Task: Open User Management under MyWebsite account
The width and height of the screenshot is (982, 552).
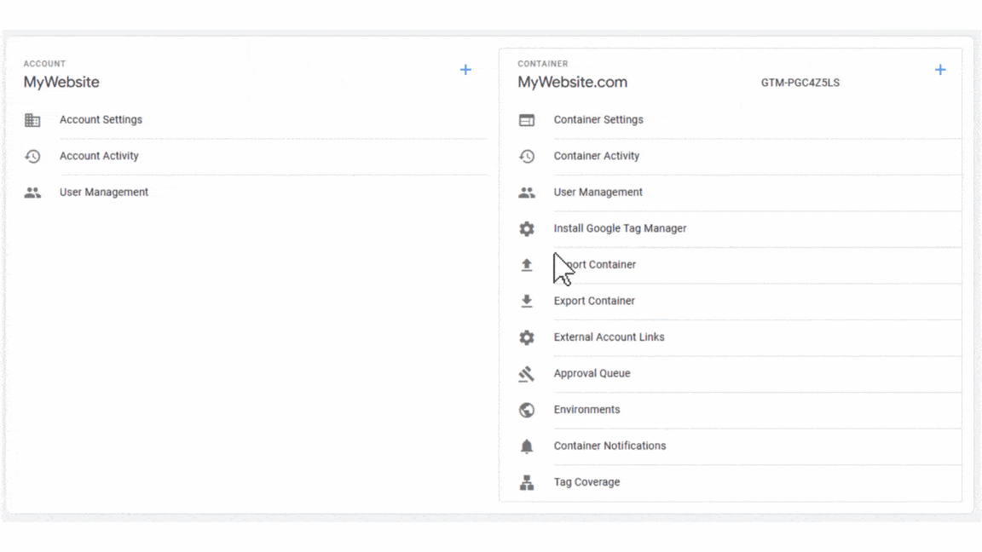Action: 104,193
